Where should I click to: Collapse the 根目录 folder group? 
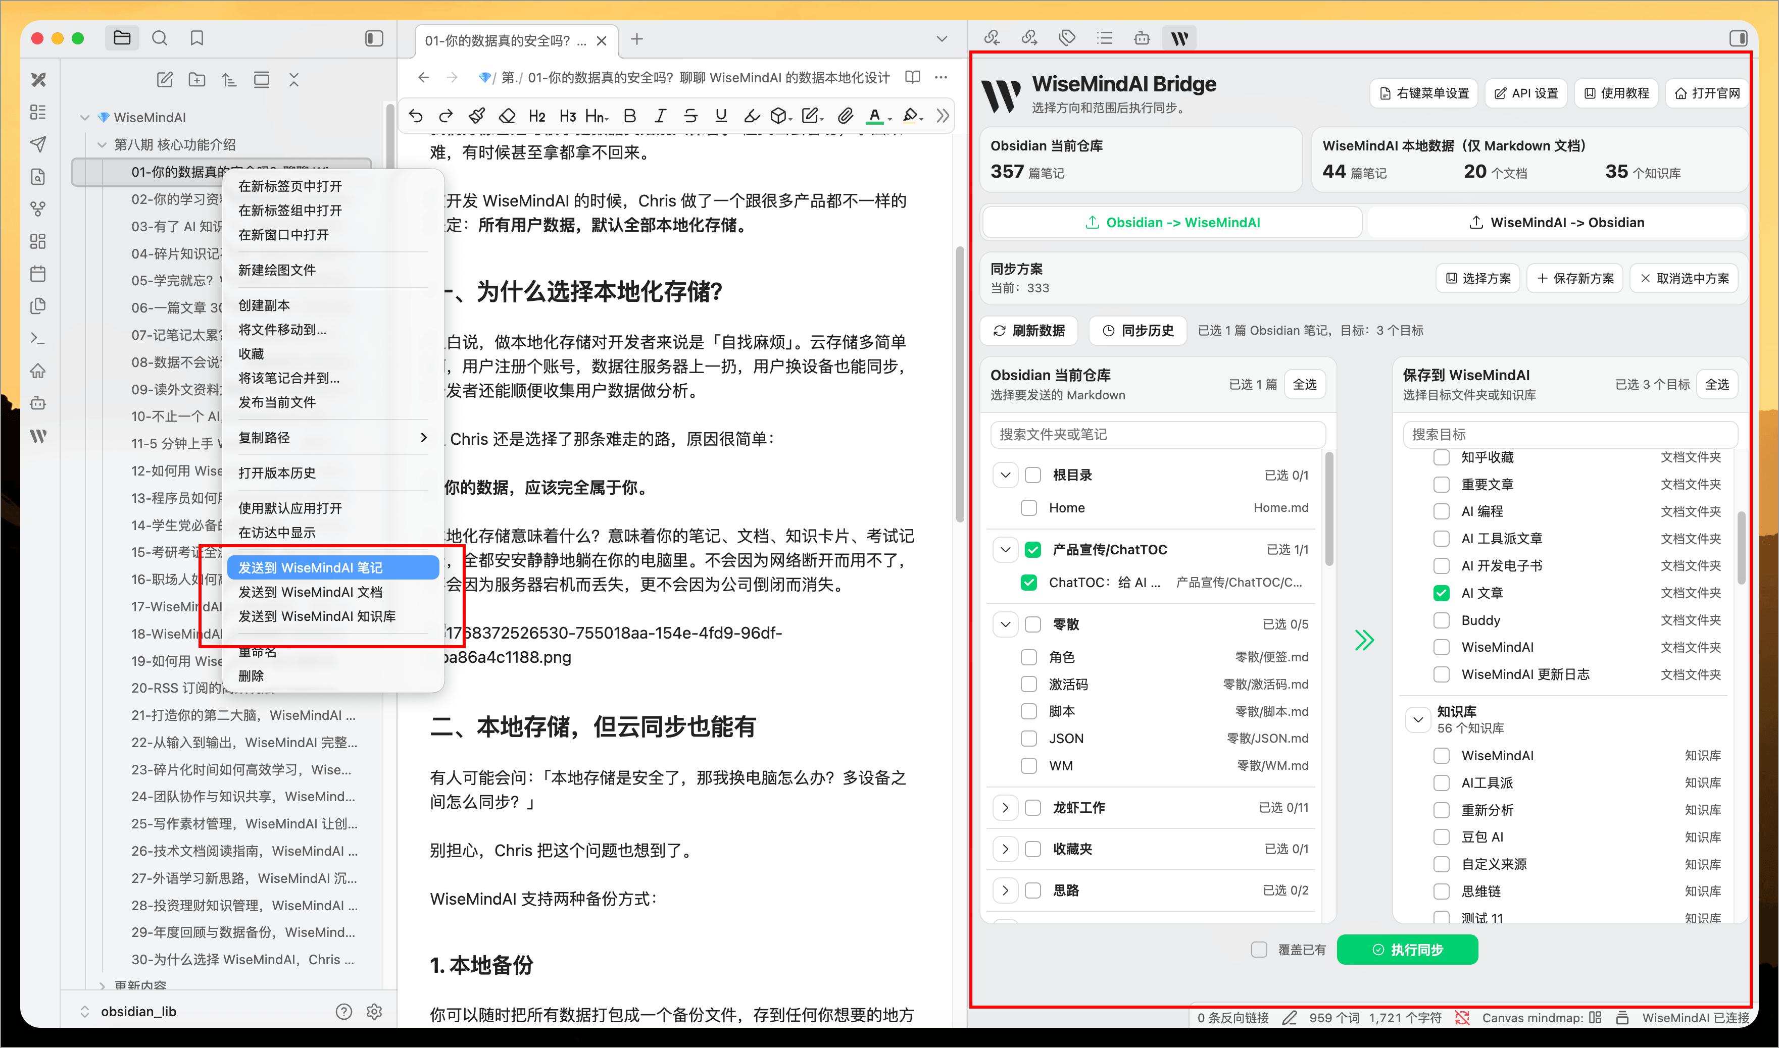[1005, 475]
